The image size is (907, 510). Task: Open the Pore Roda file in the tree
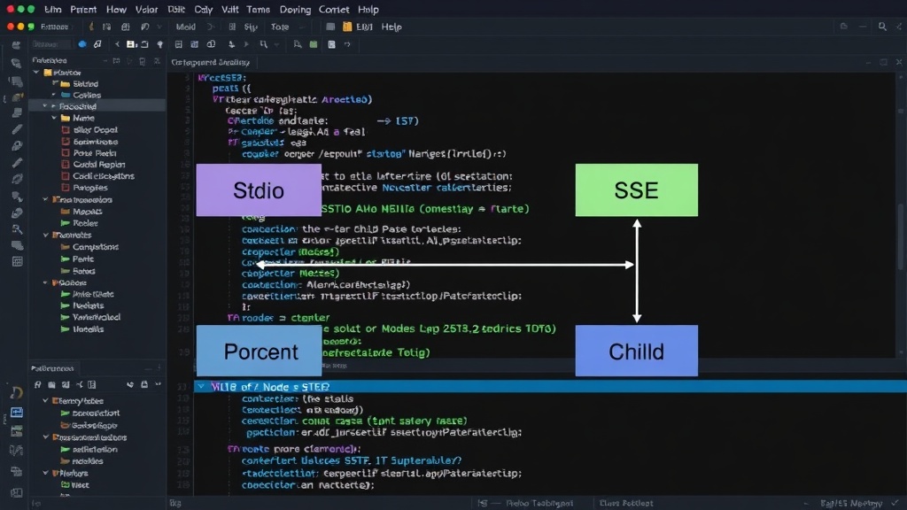[95, 153]
